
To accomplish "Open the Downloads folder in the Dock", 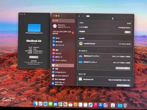I will point(120,105).
